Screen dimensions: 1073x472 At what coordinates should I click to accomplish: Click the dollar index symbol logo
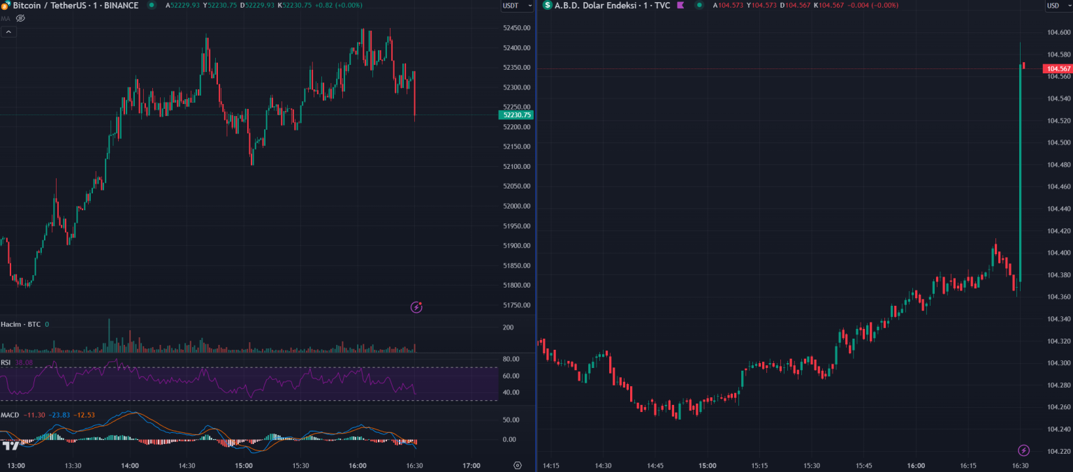547,6
